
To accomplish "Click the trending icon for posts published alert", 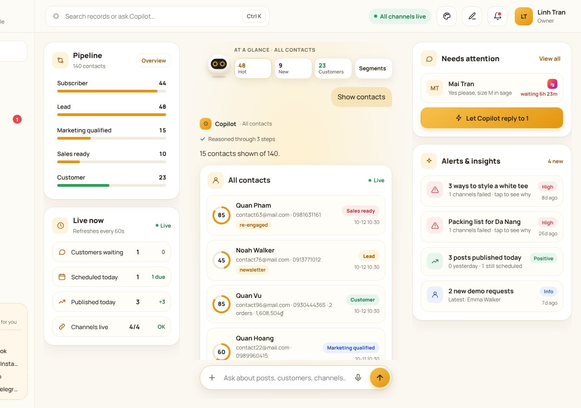I will [x=435, y=261].
